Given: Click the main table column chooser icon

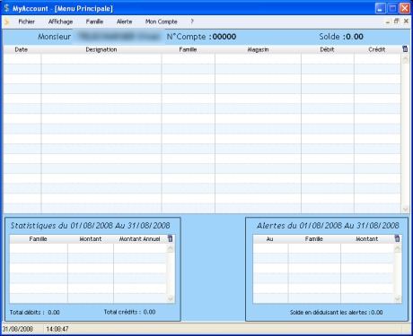Looking at the screenshot, I should (x=405, y=49).
